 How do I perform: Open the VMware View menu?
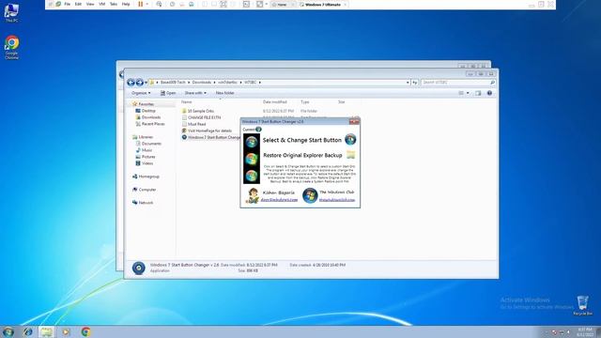(x=90, y=4)
